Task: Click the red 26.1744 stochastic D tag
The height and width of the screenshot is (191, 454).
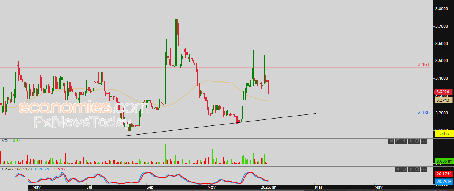Action: [x=444, y=175]
